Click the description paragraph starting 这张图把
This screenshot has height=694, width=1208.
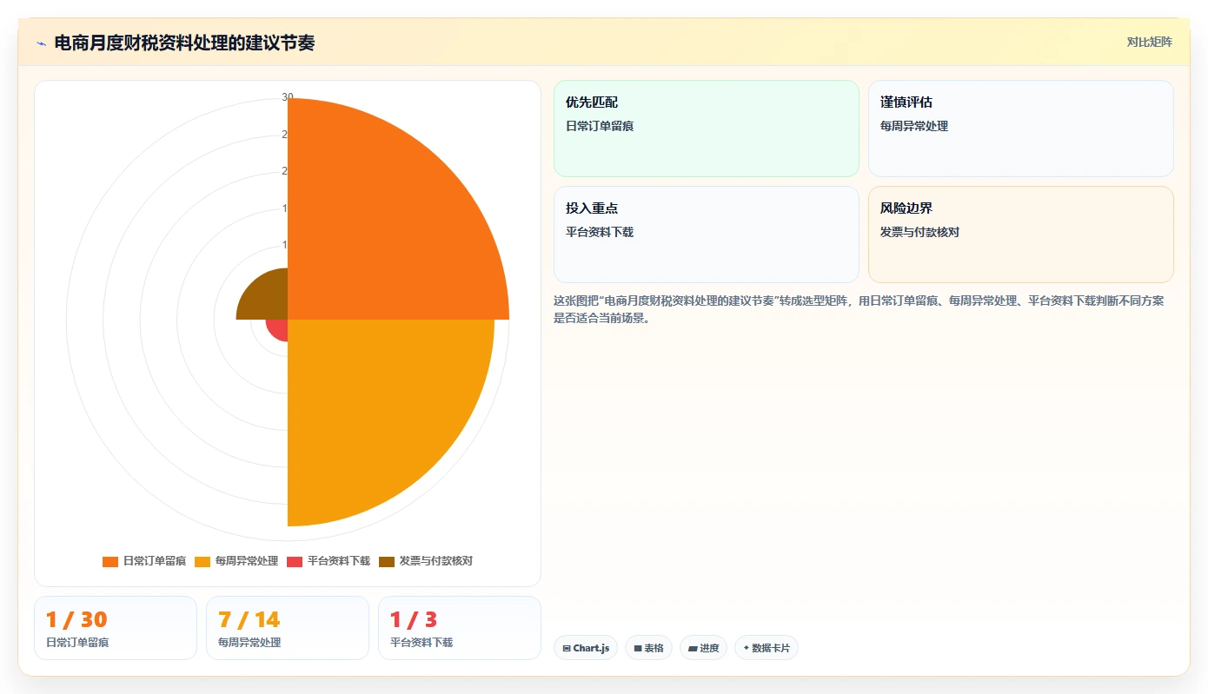[x=859, y=309]
